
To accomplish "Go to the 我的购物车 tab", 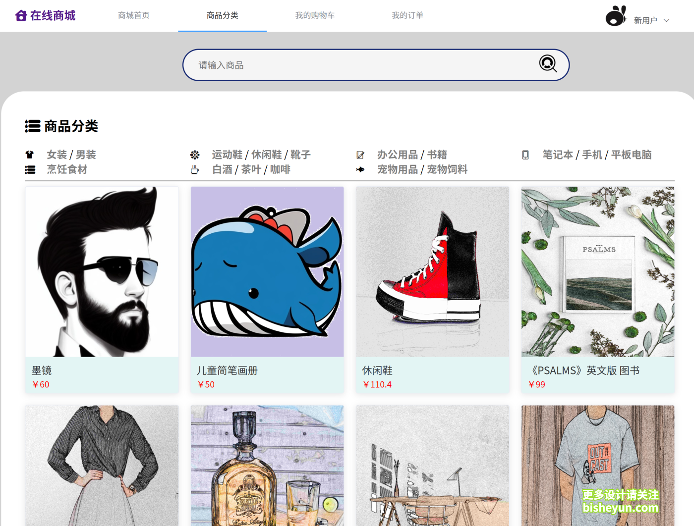I will (315, 15).
